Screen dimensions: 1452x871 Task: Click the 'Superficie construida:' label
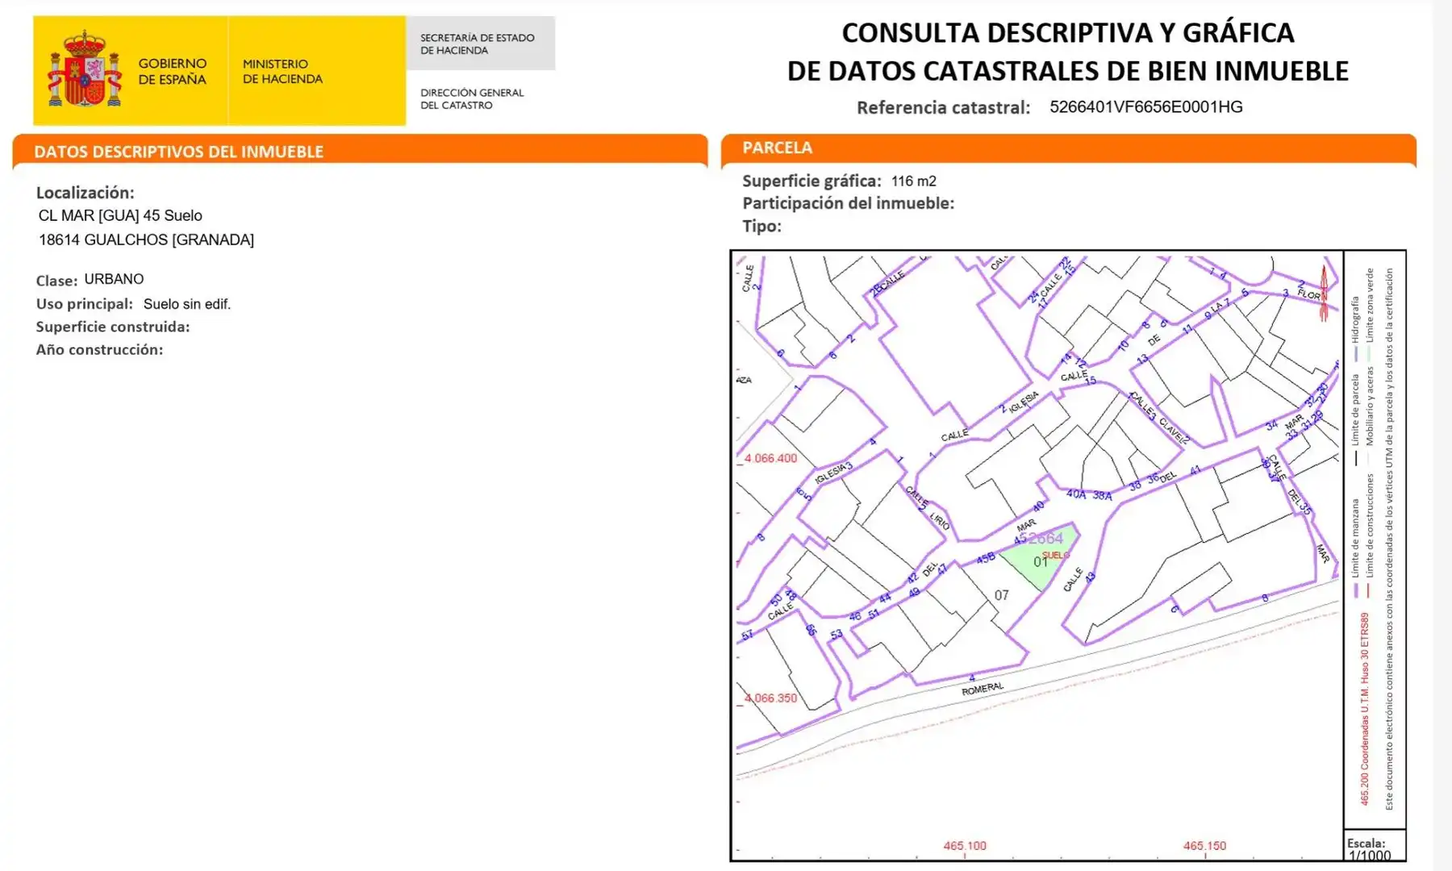coord(113,327)
